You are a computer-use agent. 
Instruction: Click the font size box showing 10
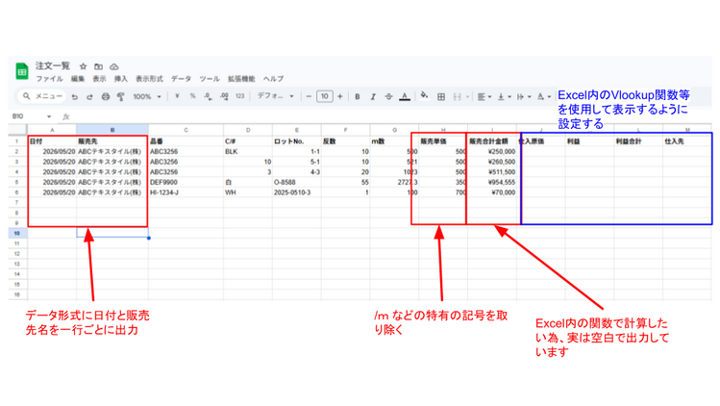tap(325, 96)
